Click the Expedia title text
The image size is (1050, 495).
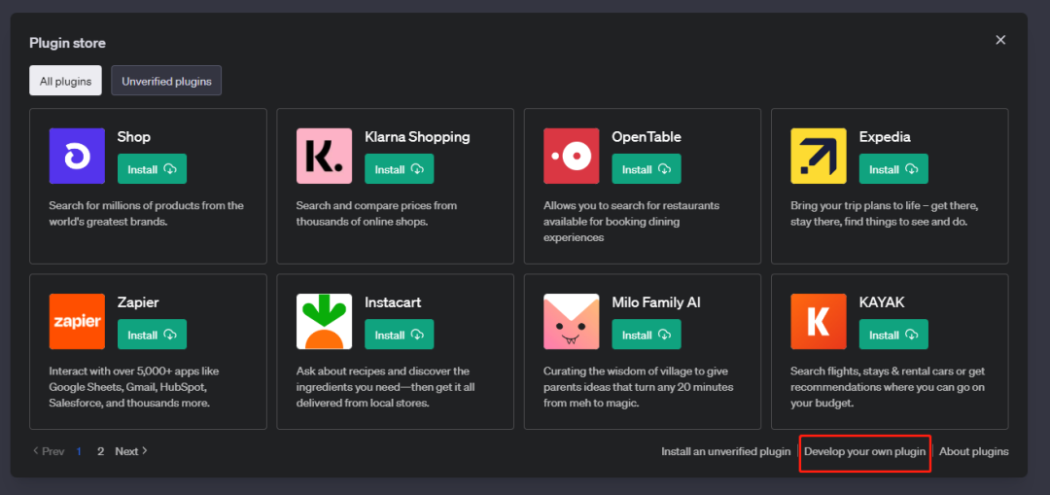click(885, 137)
